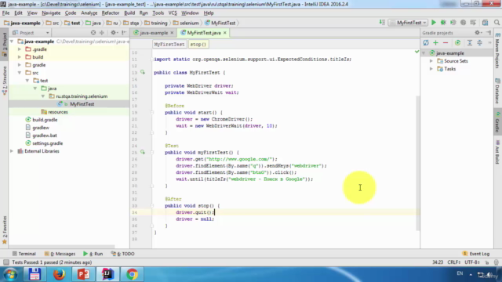Expand Source Sets in Gradle panel
The height and width of the screenshot is (282, 502).
pyautogui.click(x=431, y=61)
